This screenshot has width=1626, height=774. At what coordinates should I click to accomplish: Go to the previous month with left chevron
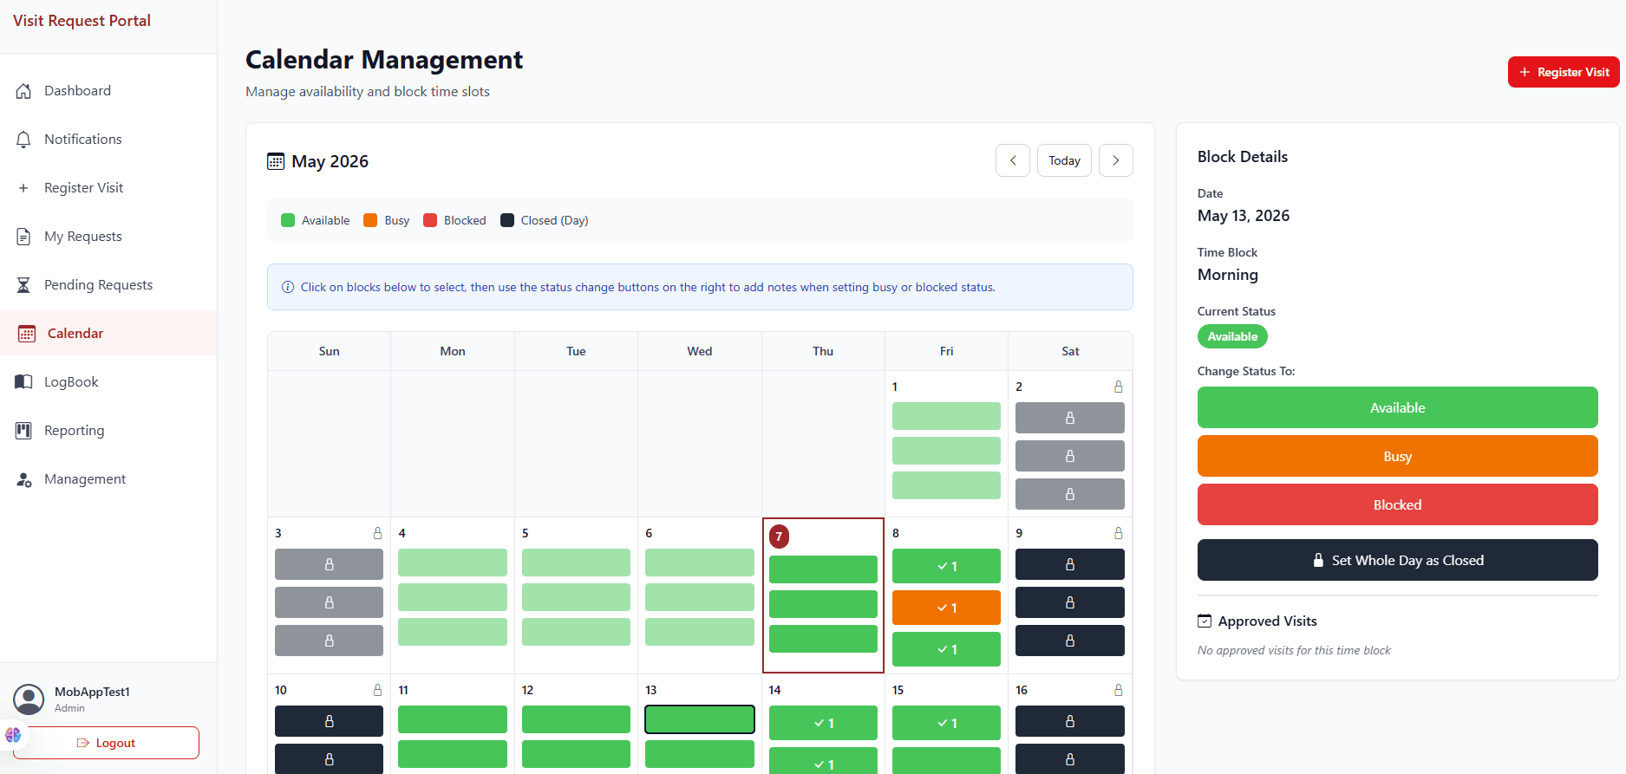click(x=1013, y=160)
